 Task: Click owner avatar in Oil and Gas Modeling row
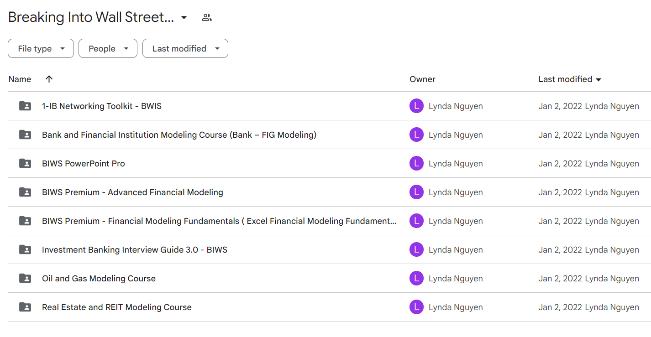[416, 279]
